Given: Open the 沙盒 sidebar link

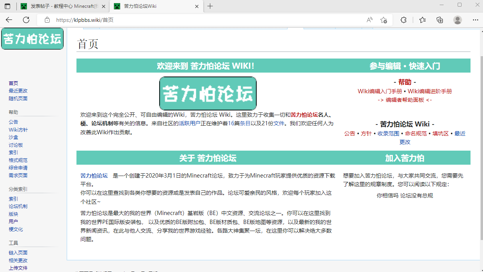Looking at the screenshot, I should pyautogui.click(x=14, y=137).
